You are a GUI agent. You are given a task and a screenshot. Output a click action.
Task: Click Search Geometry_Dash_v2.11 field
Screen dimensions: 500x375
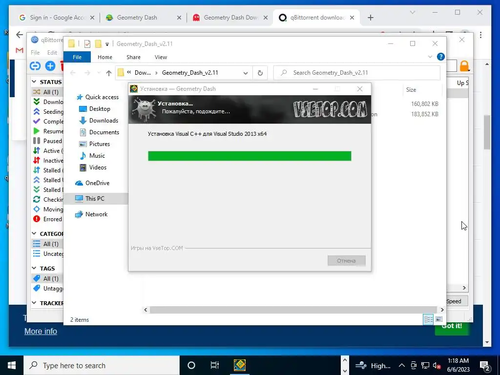click(357, 73)
